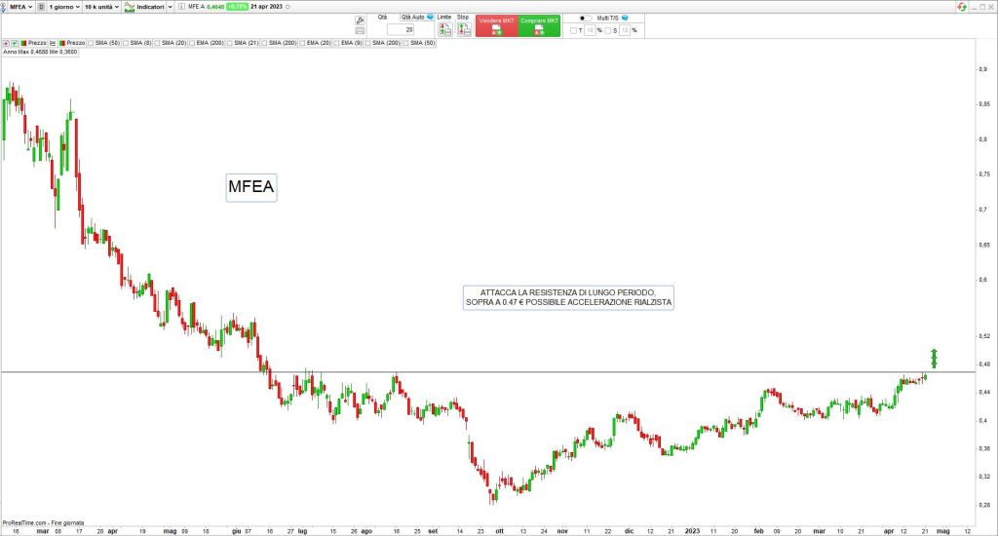Click the quantity input field showing 20
Viewport: 998px width, 536px height.
point(401,30)
